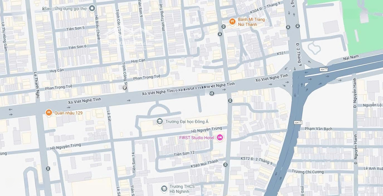
Task: Open the Trường Đại học Đông Á school marker
Action: point(160,121)
